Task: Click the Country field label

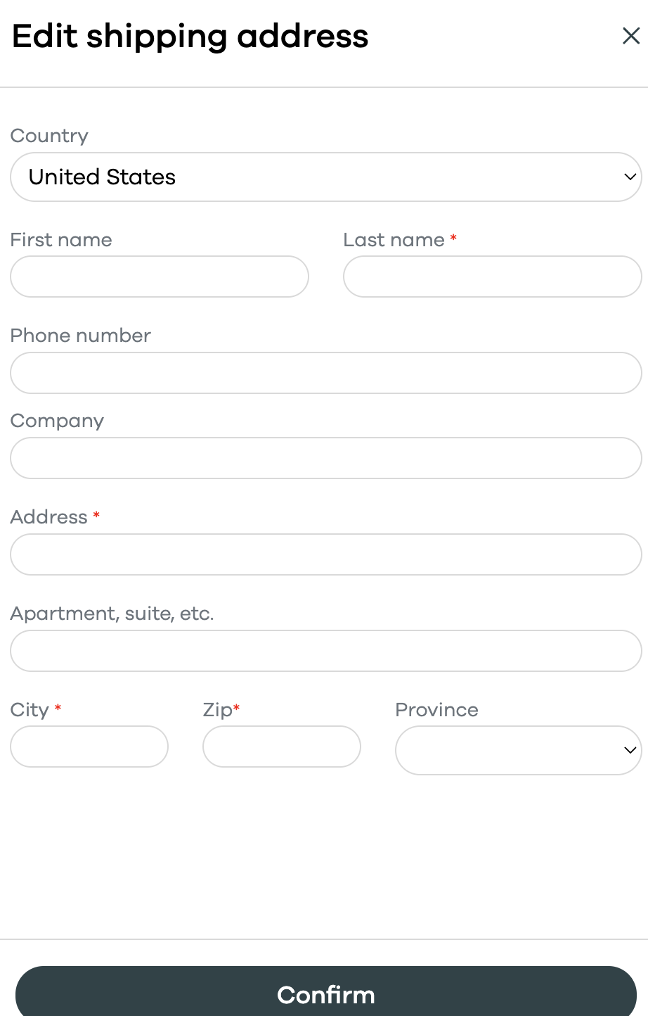Action: pyautogui.click(x=49, y=136)
